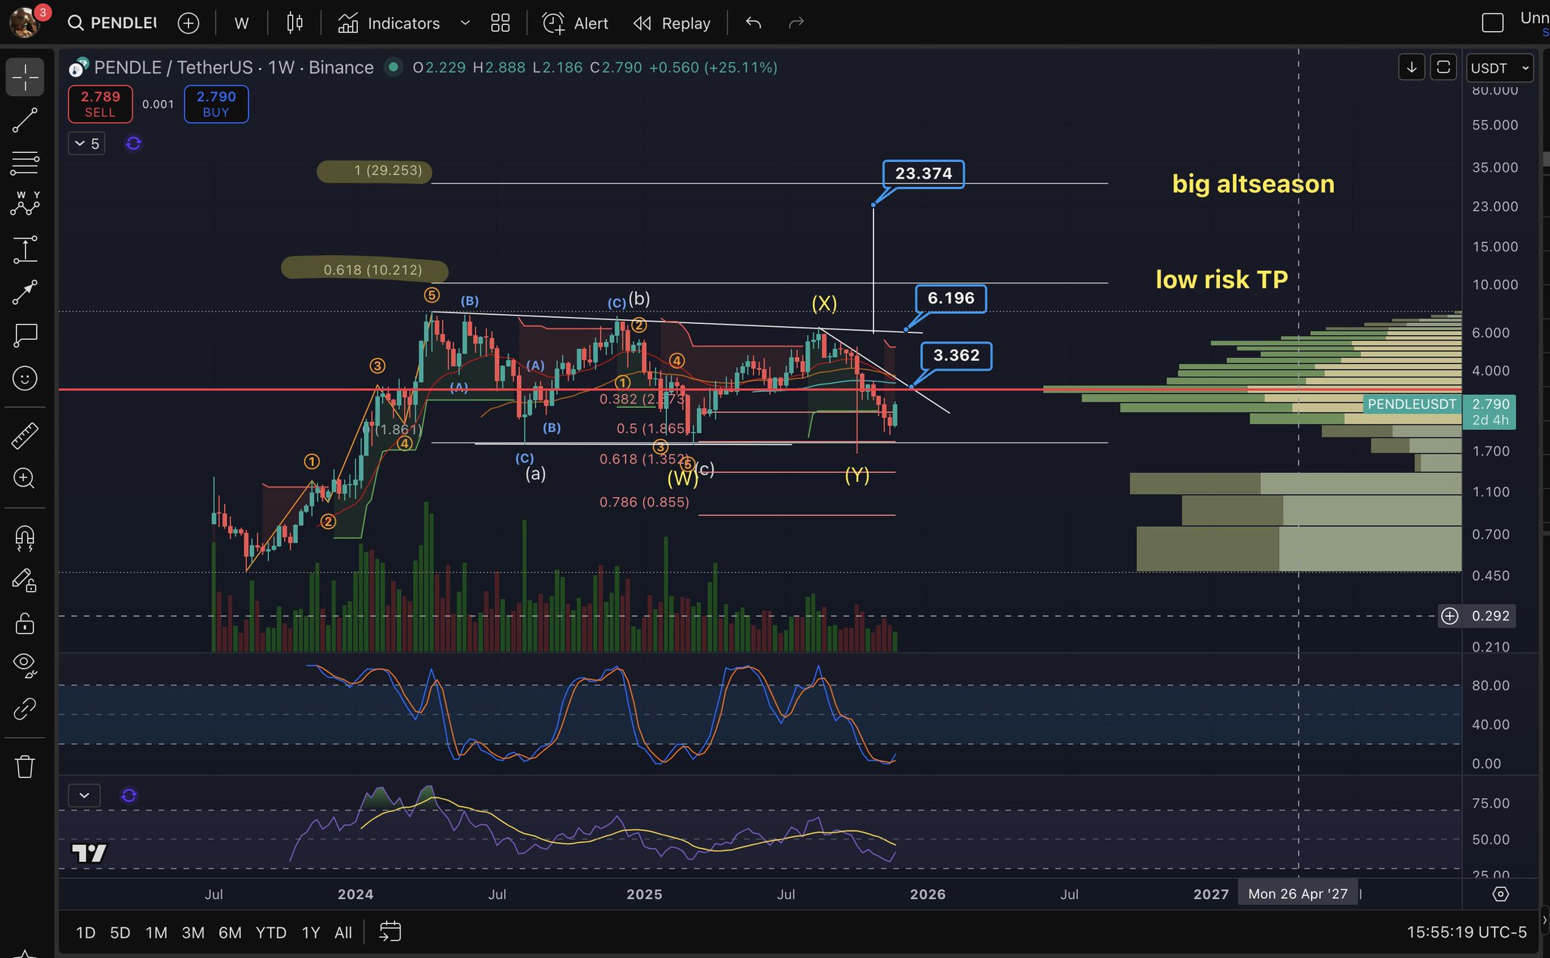Switch to the 3M time range
The image size is (1550, 958).
point(193,932)
